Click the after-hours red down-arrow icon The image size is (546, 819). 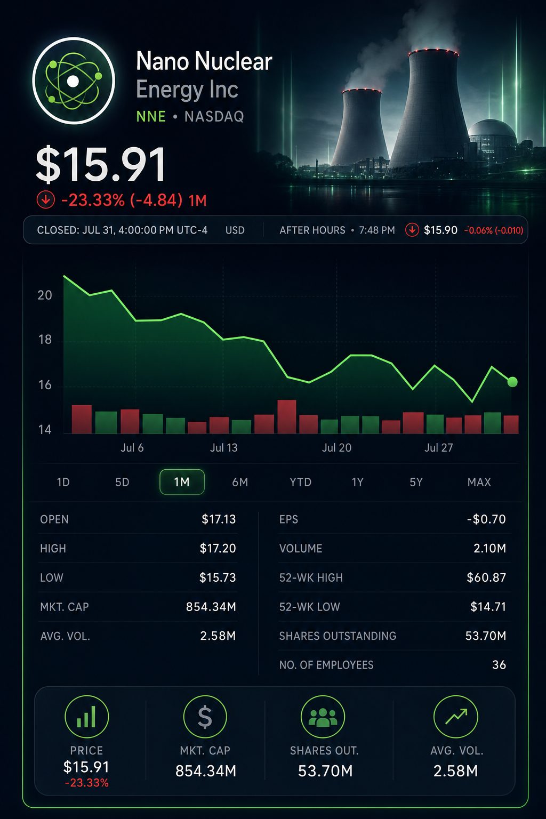[412, 230]
